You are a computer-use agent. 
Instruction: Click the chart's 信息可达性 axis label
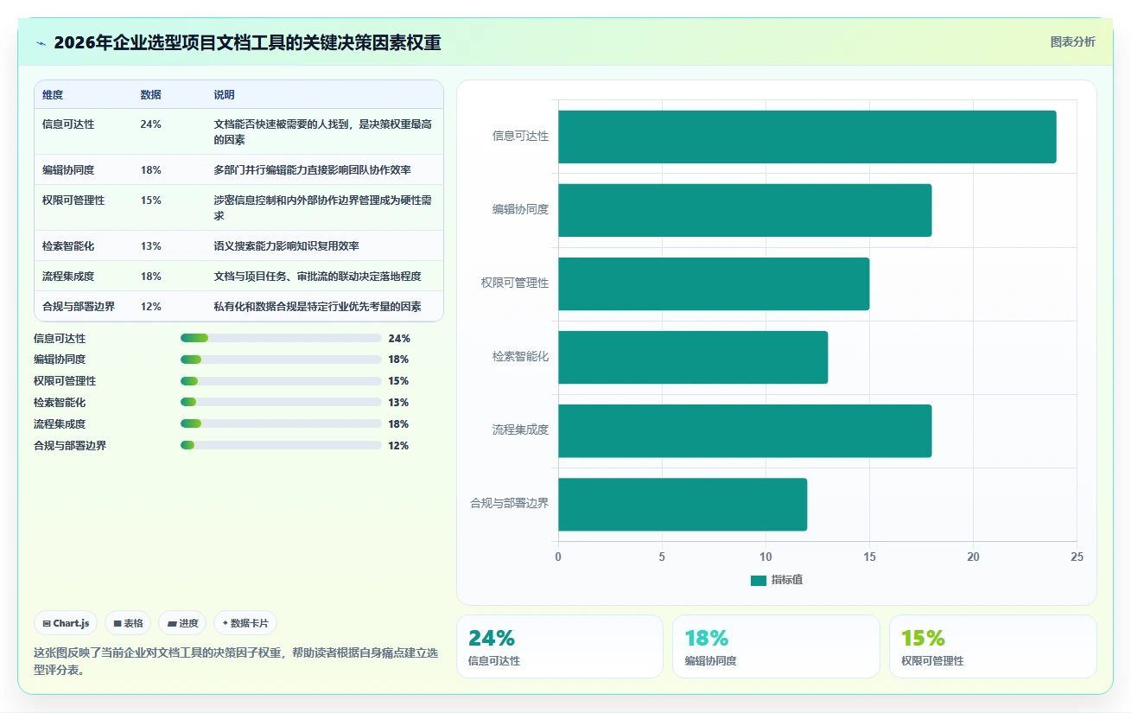(x=520, y=137)
